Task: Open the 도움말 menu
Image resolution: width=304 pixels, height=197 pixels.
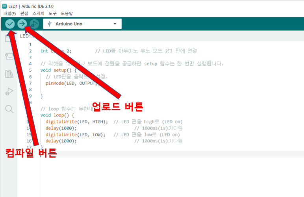Action: (67, 13)
